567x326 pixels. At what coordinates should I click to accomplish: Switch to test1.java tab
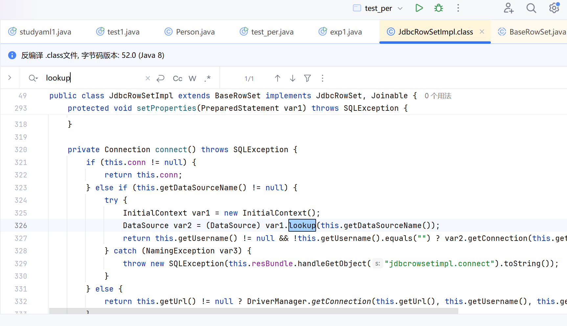[118, 32]
